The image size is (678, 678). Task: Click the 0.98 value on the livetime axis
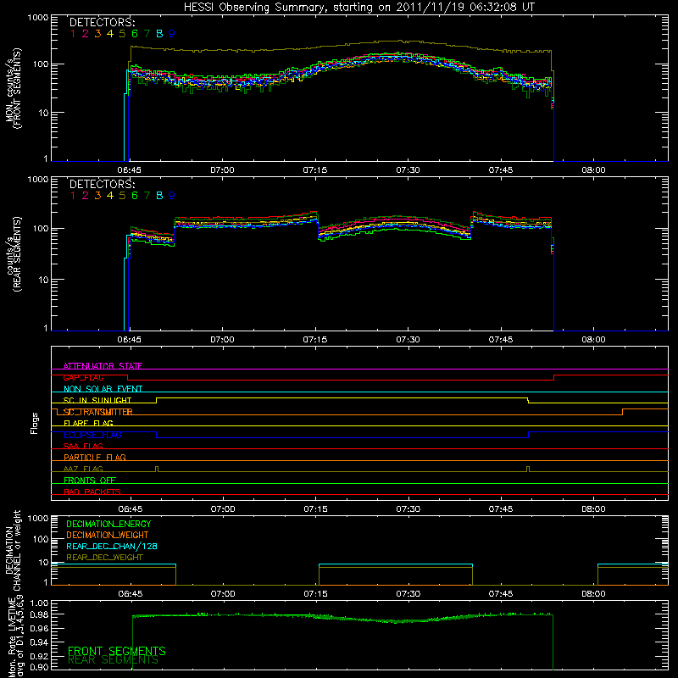point(39,614)
